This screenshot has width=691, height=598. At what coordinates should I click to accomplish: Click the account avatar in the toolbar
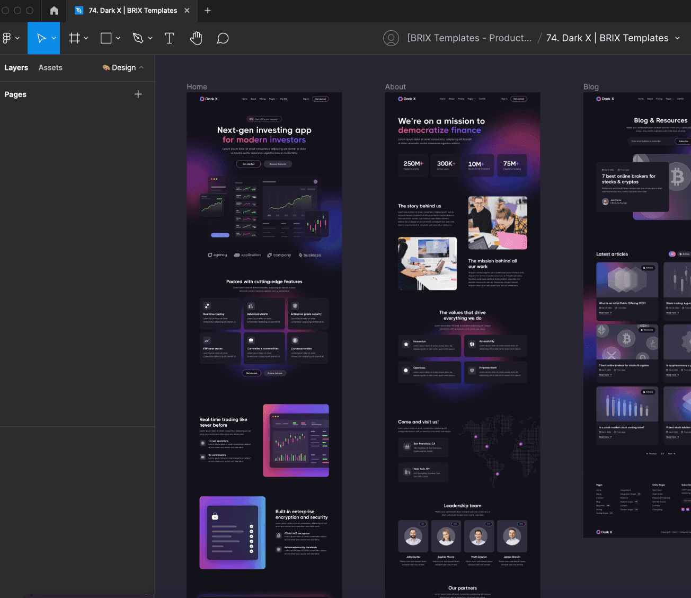coord(391,38)
